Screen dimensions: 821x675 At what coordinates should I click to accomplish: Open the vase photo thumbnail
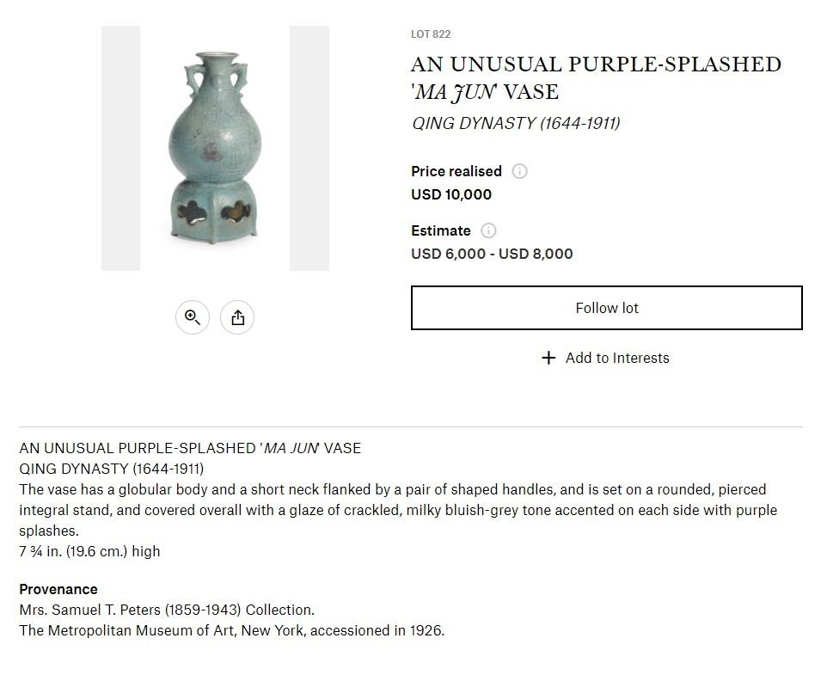[x=215, y=148]
